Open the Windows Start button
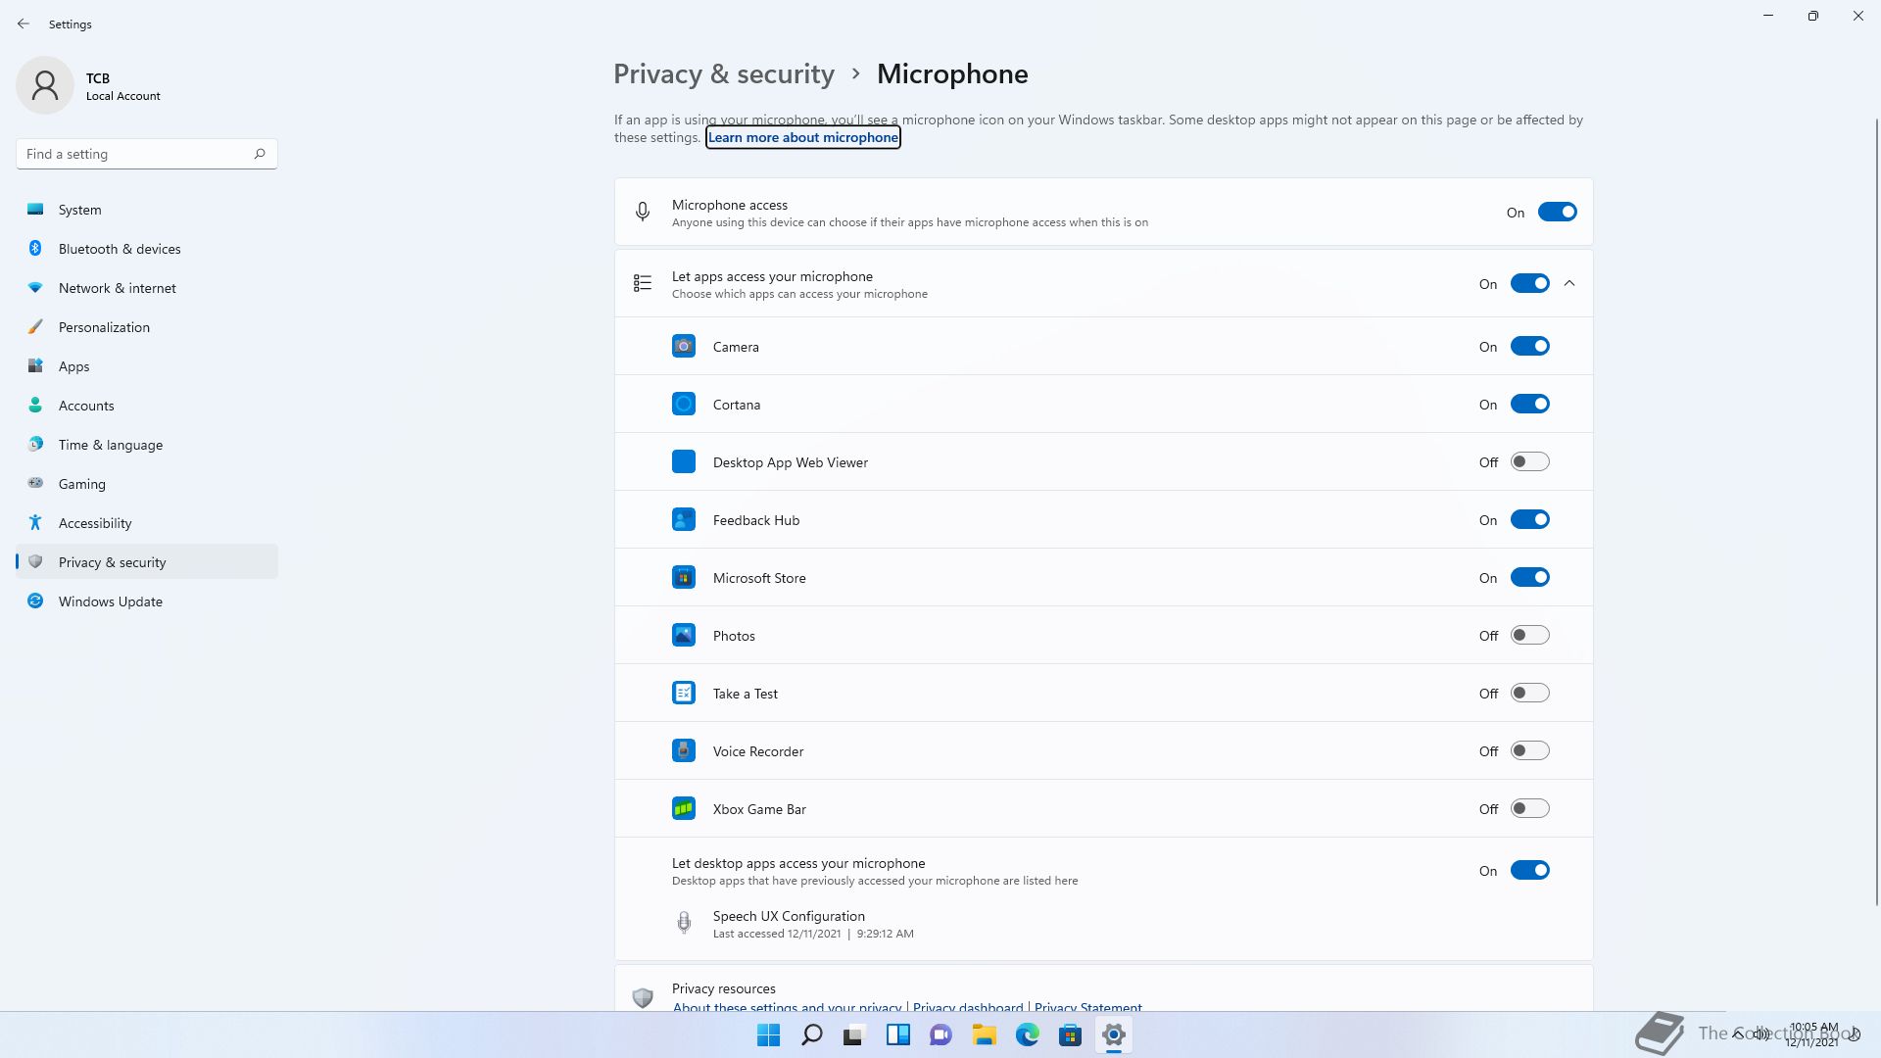The image size is (1881, 1058). pos(769,1034)
